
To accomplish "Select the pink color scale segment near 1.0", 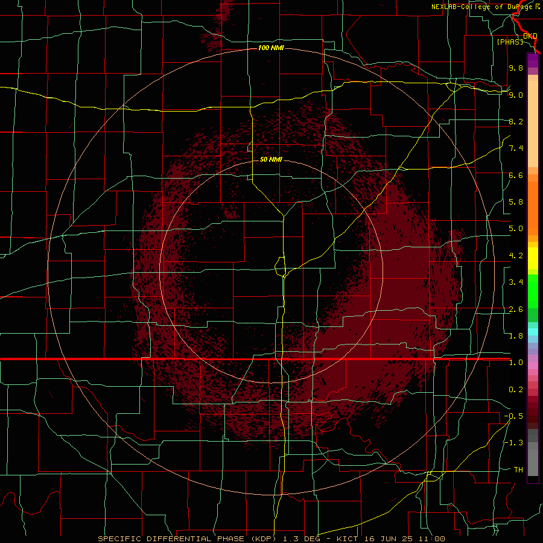I will pos(533,366).
